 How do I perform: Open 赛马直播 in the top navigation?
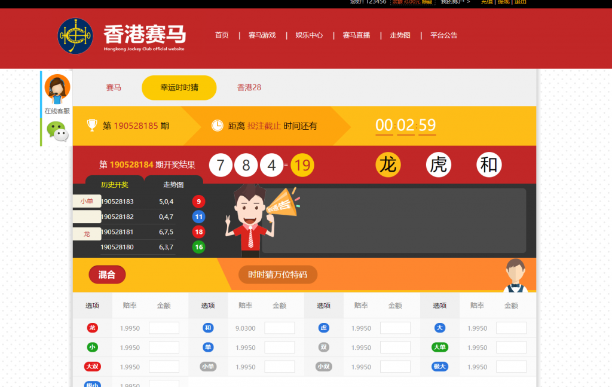pyautogui.click(x=356, y=35)
